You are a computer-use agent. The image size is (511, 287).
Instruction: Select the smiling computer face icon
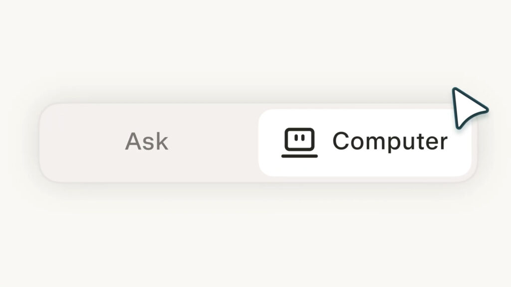coord(299,140)
